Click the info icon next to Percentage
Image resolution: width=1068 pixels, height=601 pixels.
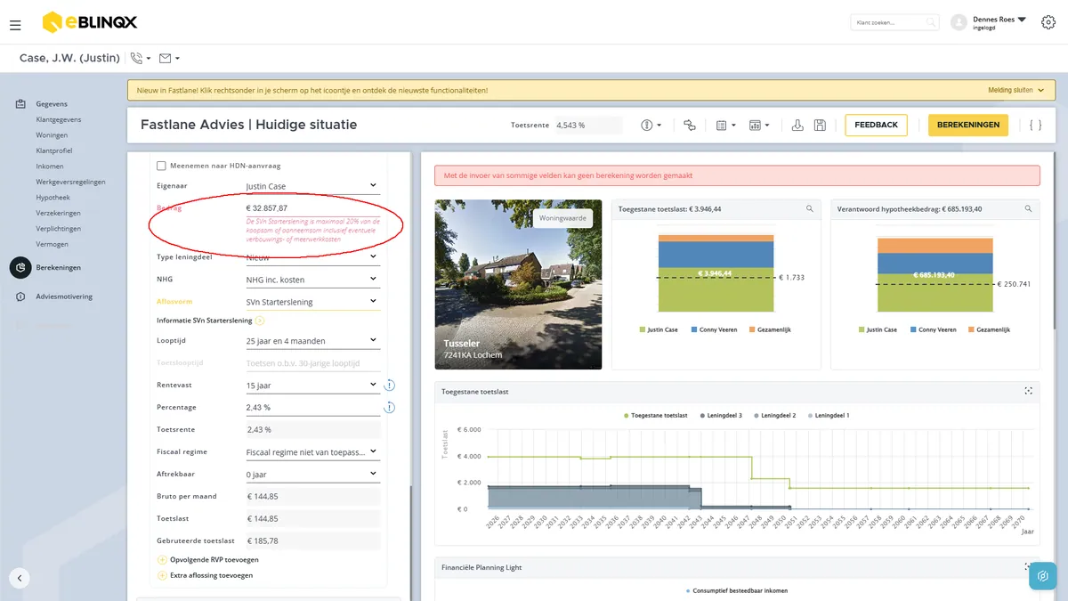[389, 408]
